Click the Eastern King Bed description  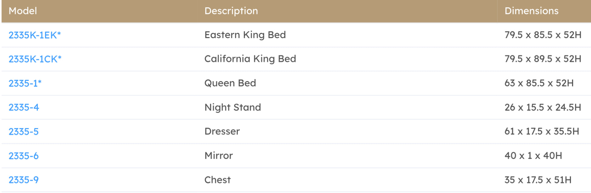click(x=245, y=35)
